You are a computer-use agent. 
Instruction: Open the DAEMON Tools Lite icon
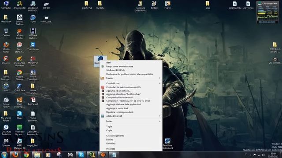pos(6,130)
